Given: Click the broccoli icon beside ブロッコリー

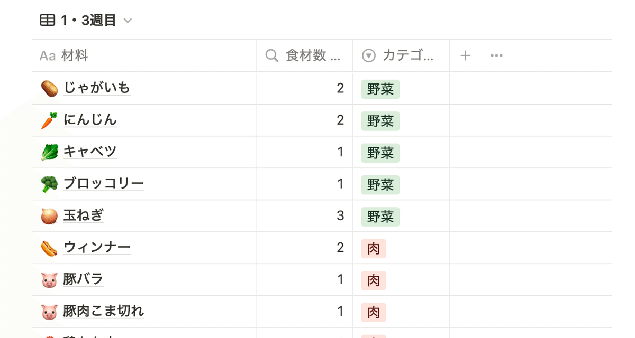Looking at the screenshot, I should pyautogui.click(x=49, y=184).
